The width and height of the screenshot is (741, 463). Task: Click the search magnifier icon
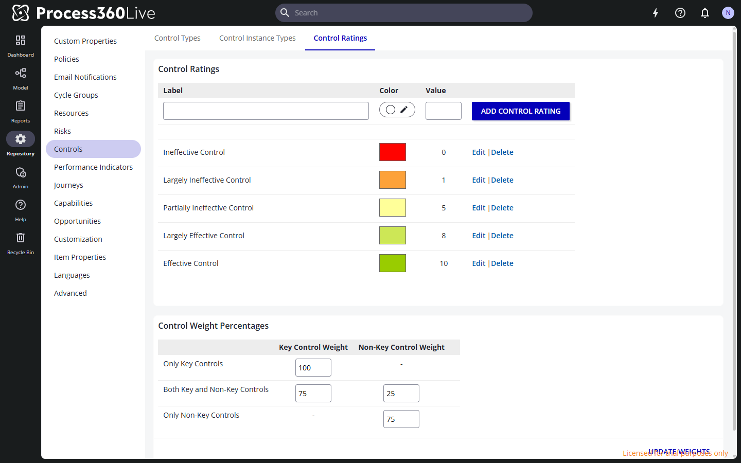click(x=285, y=13)
